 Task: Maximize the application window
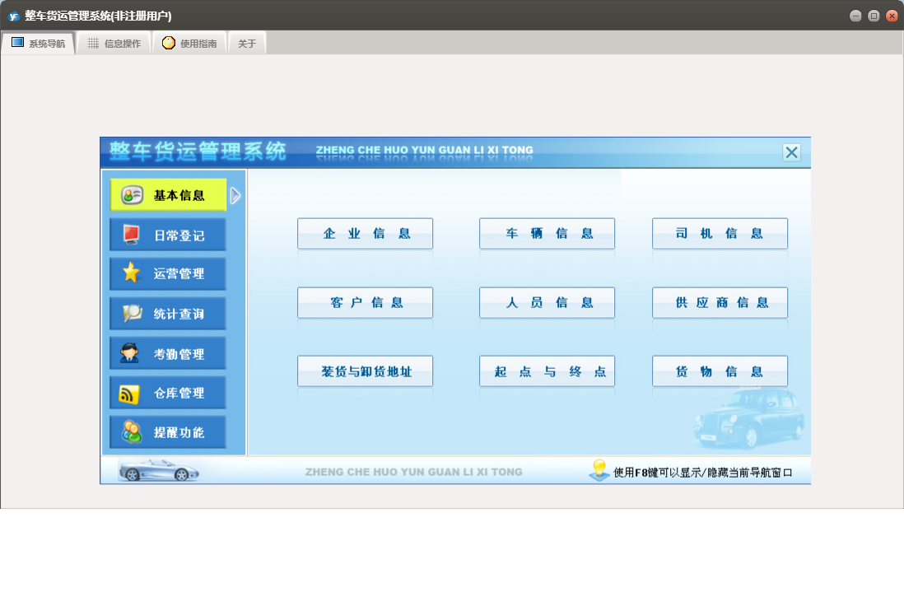click(x=874, y=16)
